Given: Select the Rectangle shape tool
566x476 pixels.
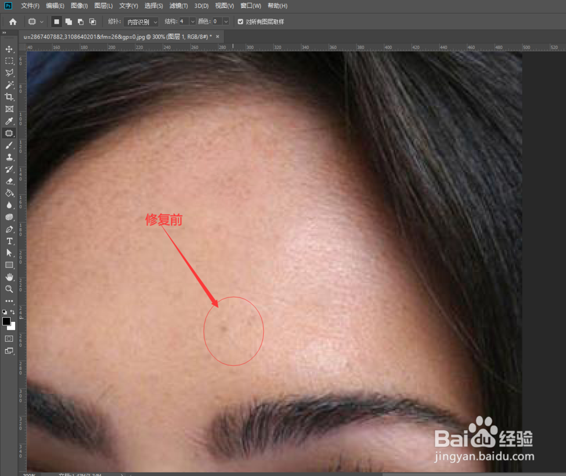Looking at the screenshot, I should click(x=9, y=265).
